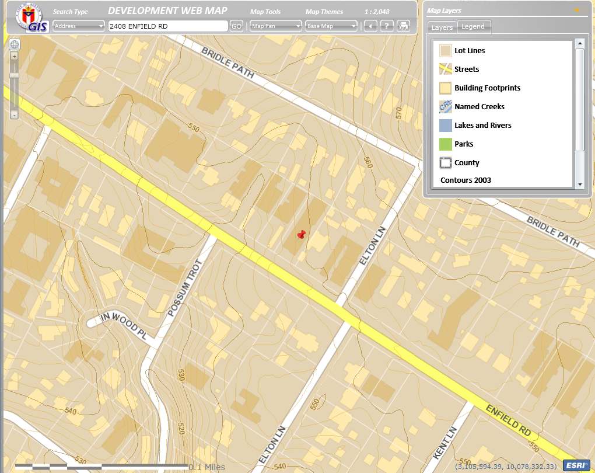Select the Layers tab
The height and width of the screenshot is (473, 595).
[x=442, y=27]
